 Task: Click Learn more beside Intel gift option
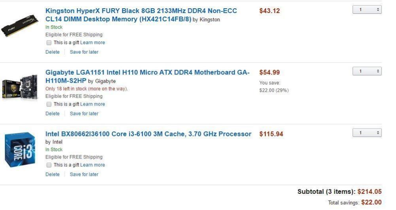tap(93, 165)
